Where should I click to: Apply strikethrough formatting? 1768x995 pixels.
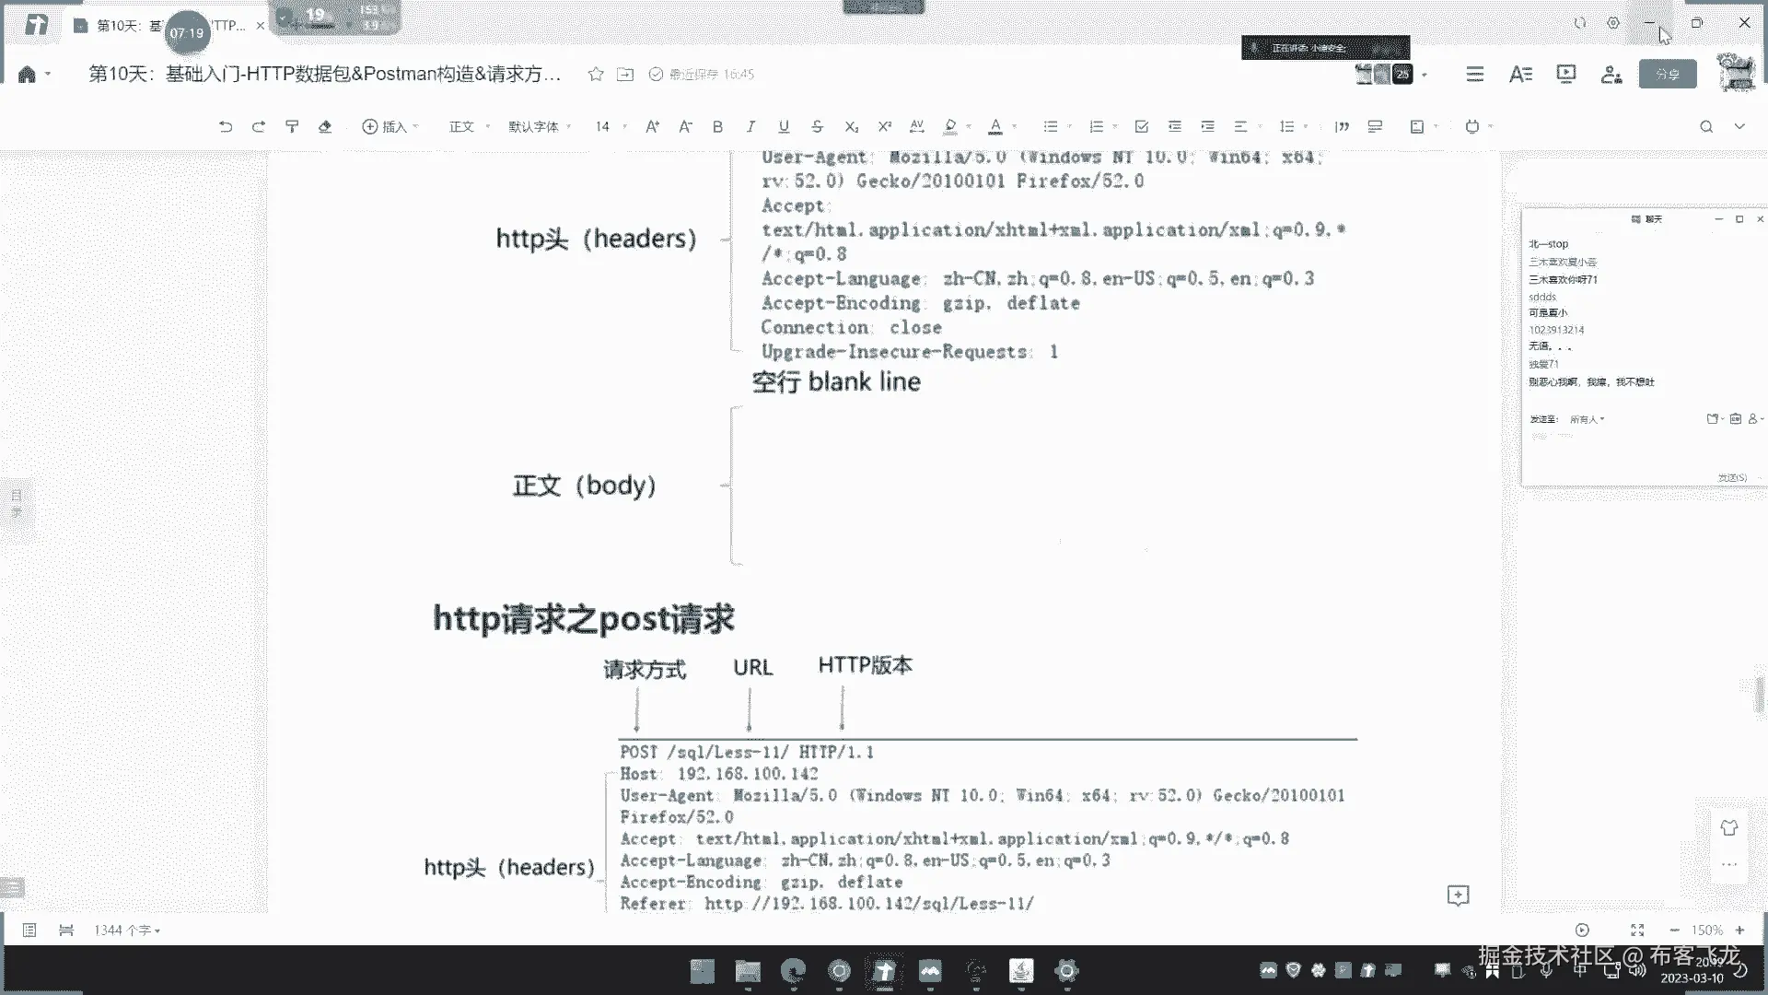pos(817,126)
